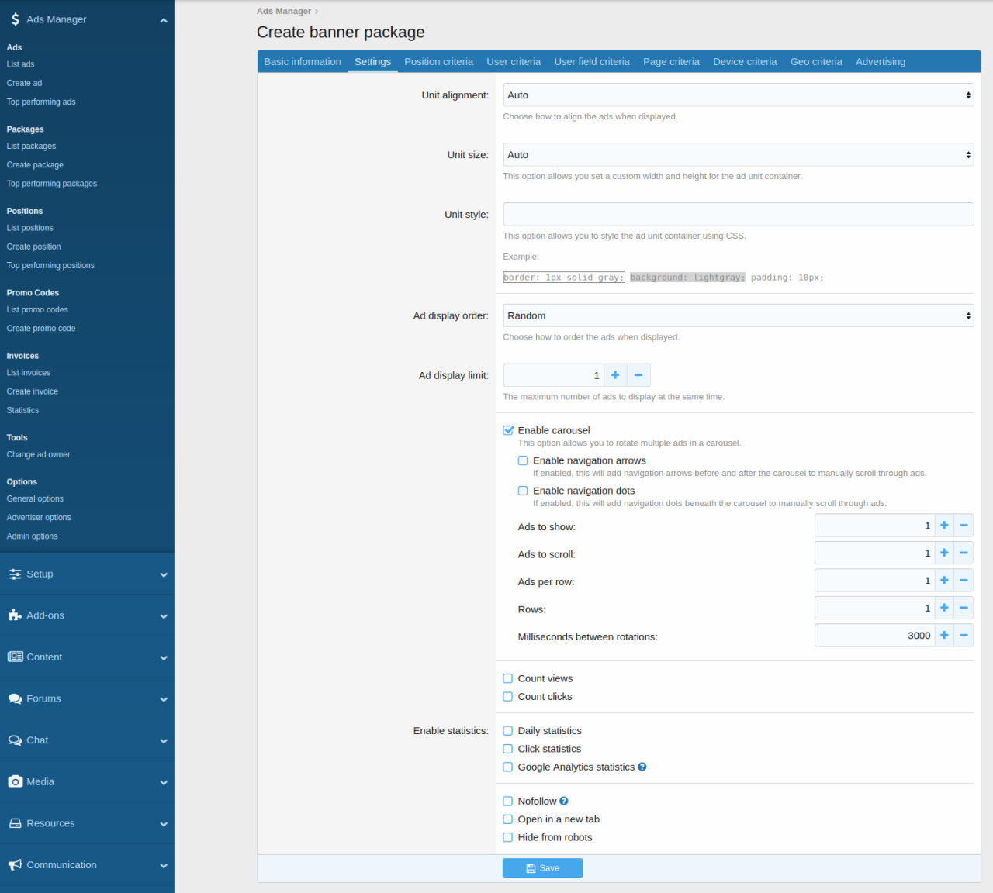The width and height of the screenshot is (993, 893).
Task: Uncheck Enable carousel
Action: point(508,429)
